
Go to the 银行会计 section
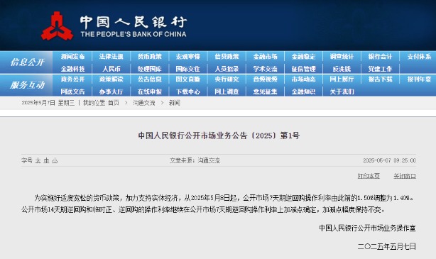380,57
